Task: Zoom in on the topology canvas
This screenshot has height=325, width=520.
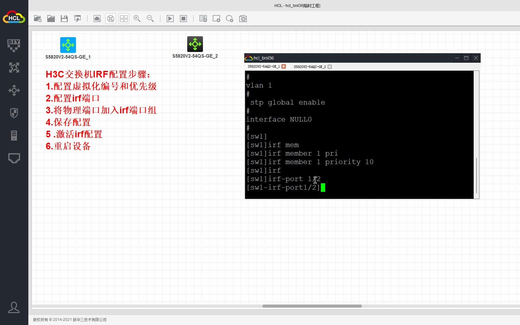Action: click(x=137, y=19)
